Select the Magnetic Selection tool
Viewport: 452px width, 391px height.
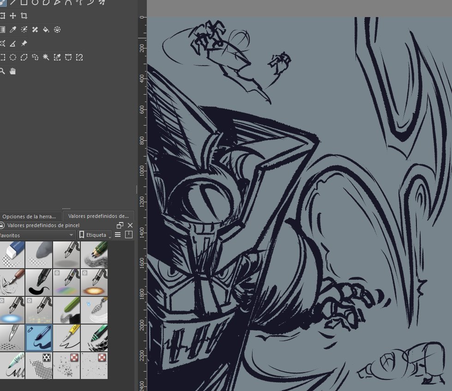(79, 57)
